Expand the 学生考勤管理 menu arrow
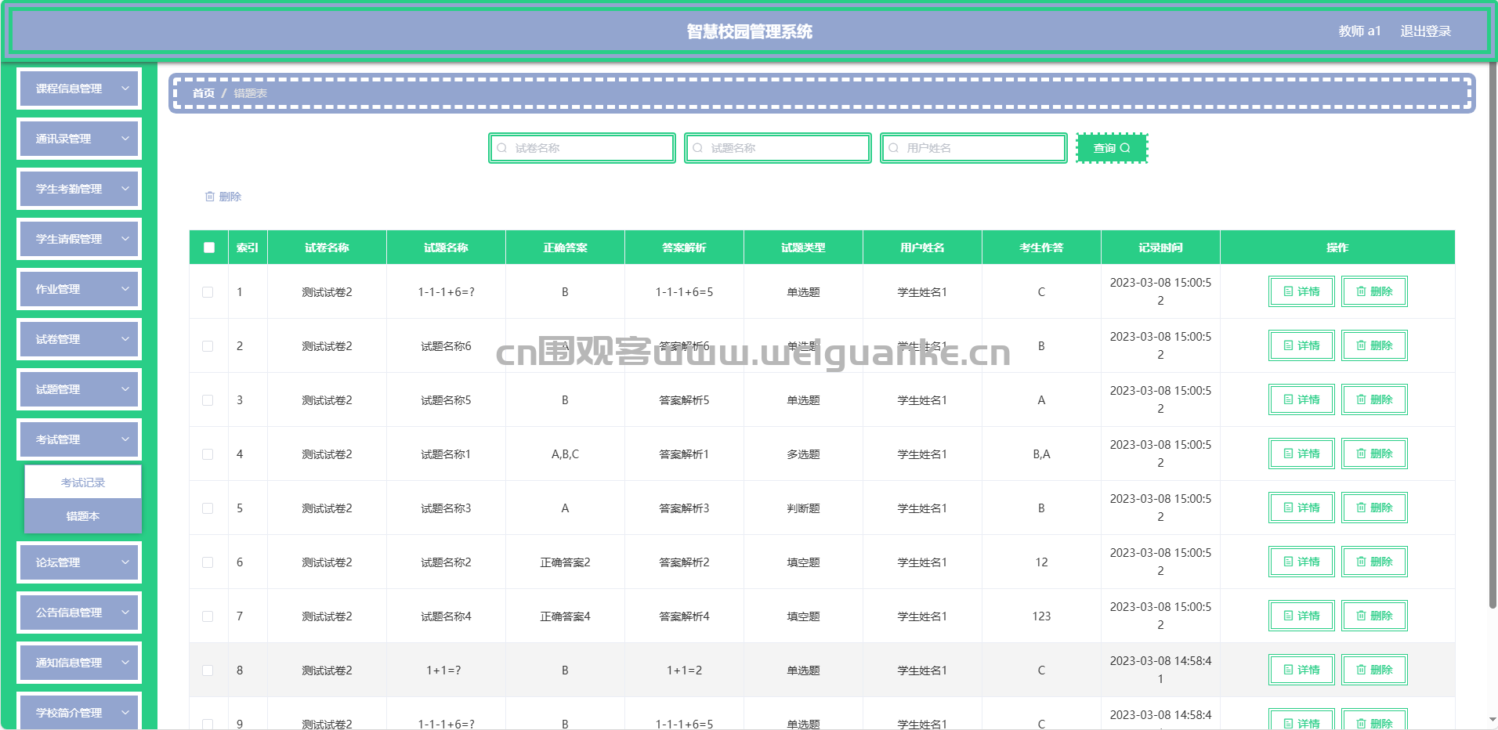Screen dimensions: 1498x730 [x=125, y=189]
